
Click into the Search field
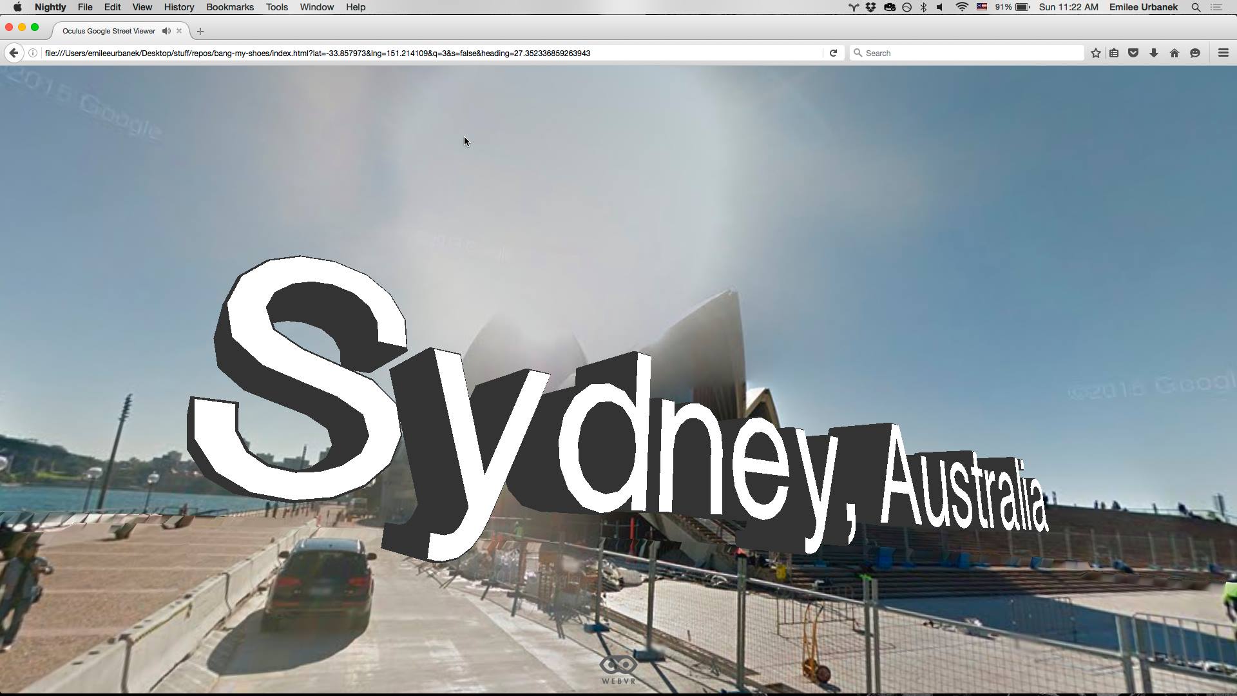[966, 53]
